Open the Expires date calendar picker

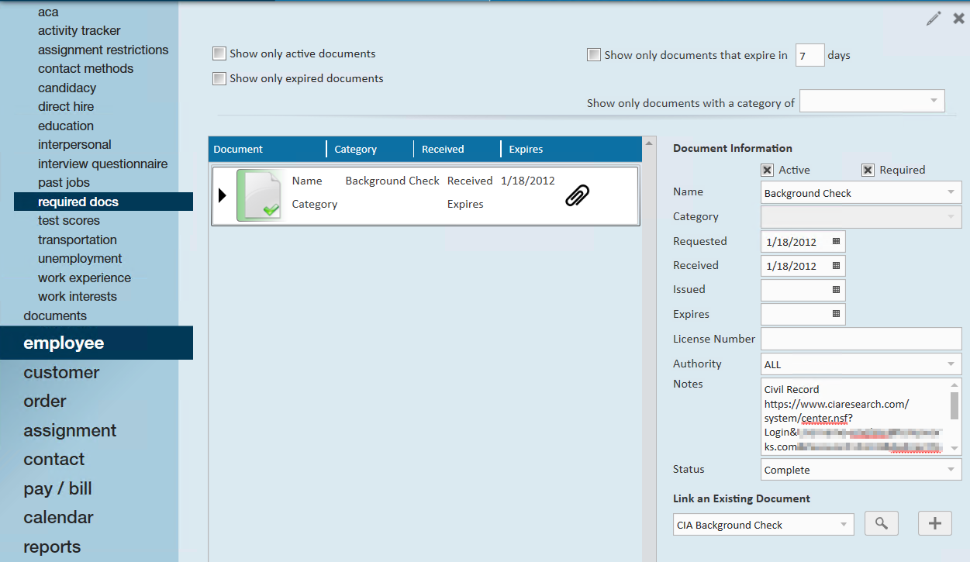coord(836,314)
